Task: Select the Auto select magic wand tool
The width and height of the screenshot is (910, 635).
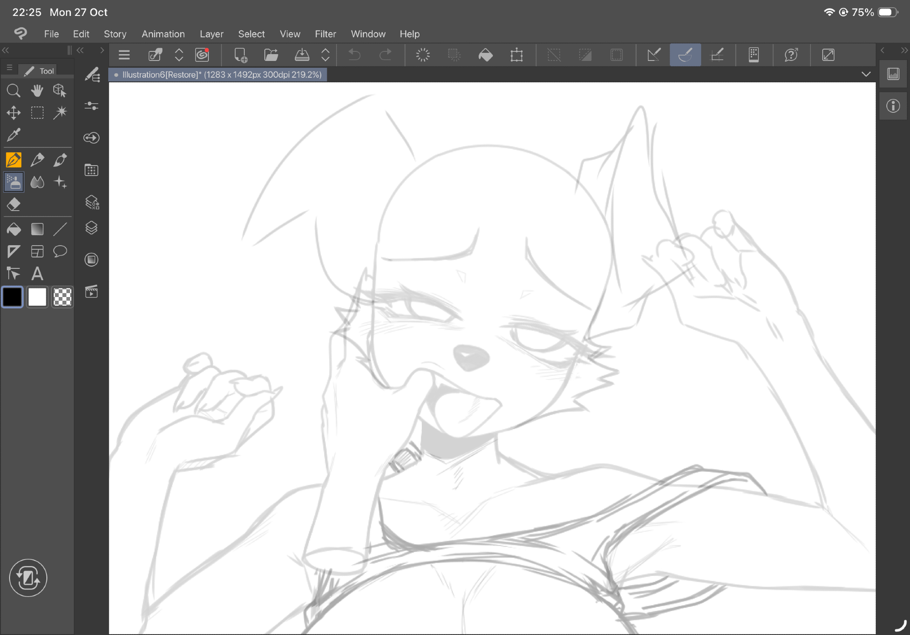Action: coord(60,112)
